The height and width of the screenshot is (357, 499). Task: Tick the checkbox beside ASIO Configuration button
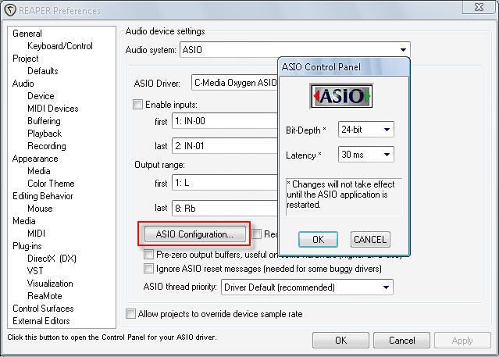tap(256, 234)
